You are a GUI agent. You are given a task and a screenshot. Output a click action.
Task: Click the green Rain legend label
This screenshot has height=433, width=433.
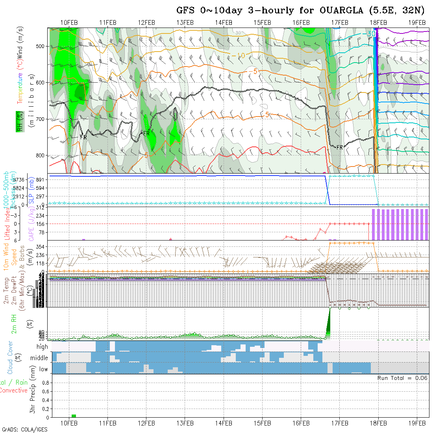pos(22,383)
